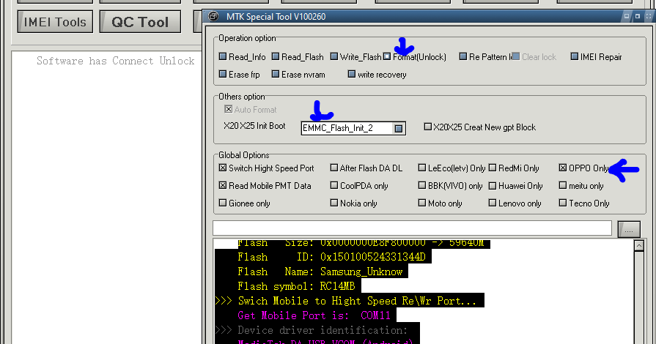This screenshot has height=344, width=656.
Task: Select the Clear lock checkbox
Action: coord(516,56)
